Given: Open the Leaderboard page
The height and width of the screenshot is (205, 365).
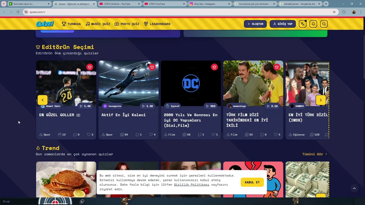Looking at the screenshot, I should click(157, 24).
